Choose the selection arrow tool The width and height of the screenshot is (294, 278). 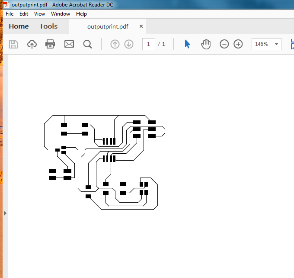(187, 44)
